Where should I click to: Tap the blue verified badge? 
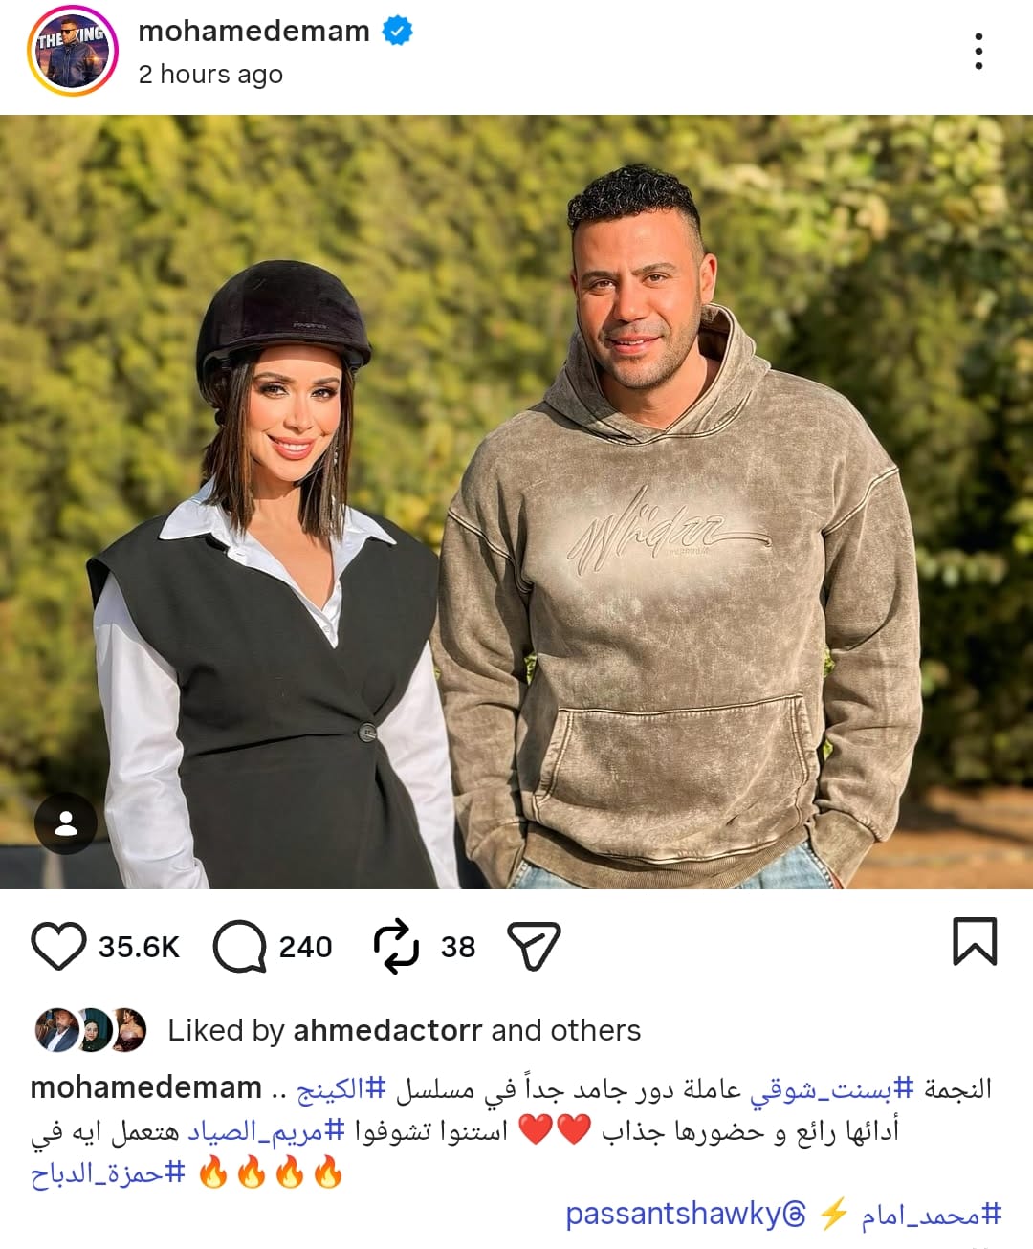pos(398,32)
